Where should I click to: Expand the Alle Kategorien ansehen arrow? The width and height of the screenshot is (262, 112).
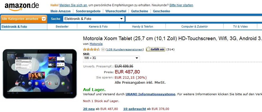coord(44,19)
